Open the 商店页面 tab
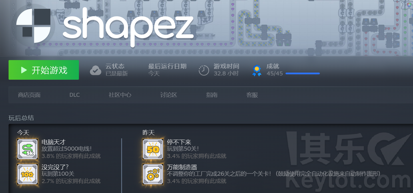This screenshot has height=193, width=413. click(x=29, y=95)
